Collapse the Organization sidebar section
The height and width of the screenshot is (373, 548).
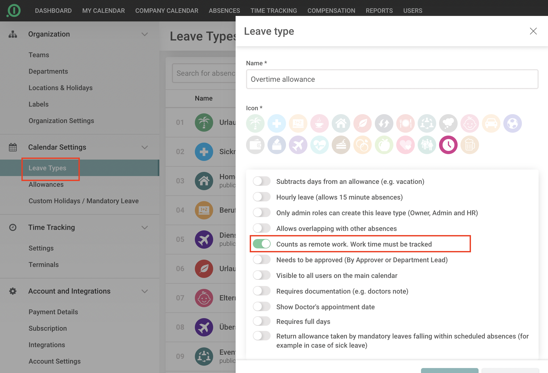pos(144,34)
